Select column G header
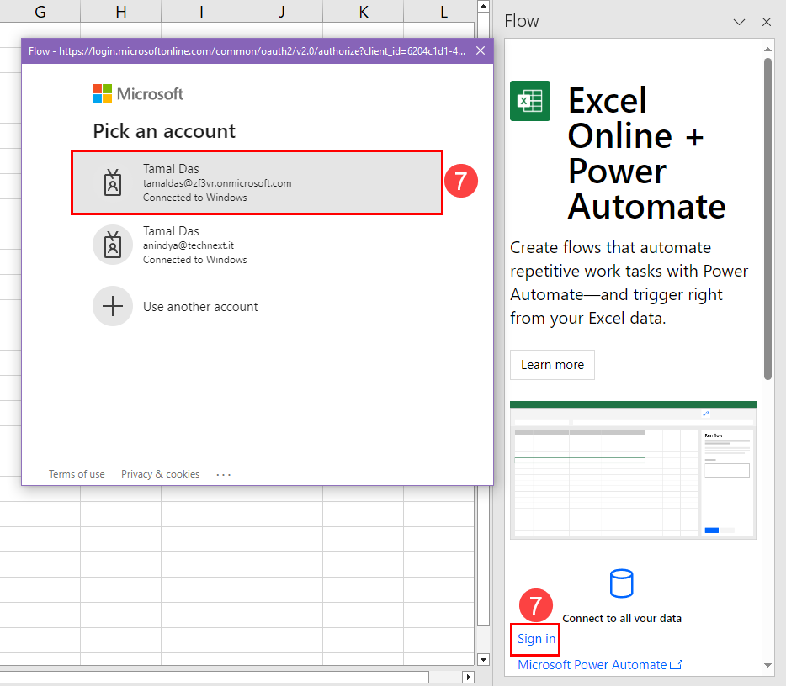Image resolution: width=786 pixels, height=686 pixels. [x=40, y=11]
